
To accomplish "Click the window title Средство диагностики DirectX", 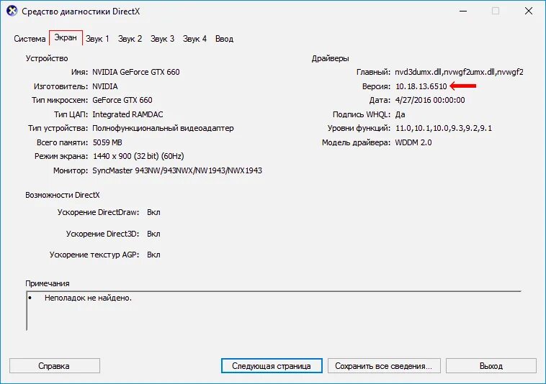I will coord(81,12).
